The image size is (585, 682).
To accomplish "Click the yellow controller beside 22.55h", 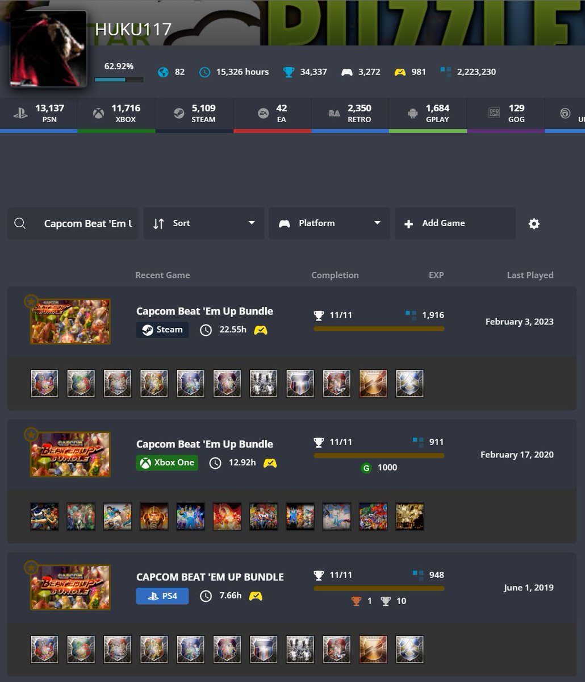I will [261, 330].
